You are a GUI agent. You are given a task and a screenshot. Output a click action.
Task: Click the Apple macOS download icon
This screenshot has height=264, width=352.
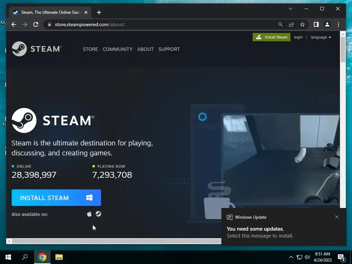89,214
